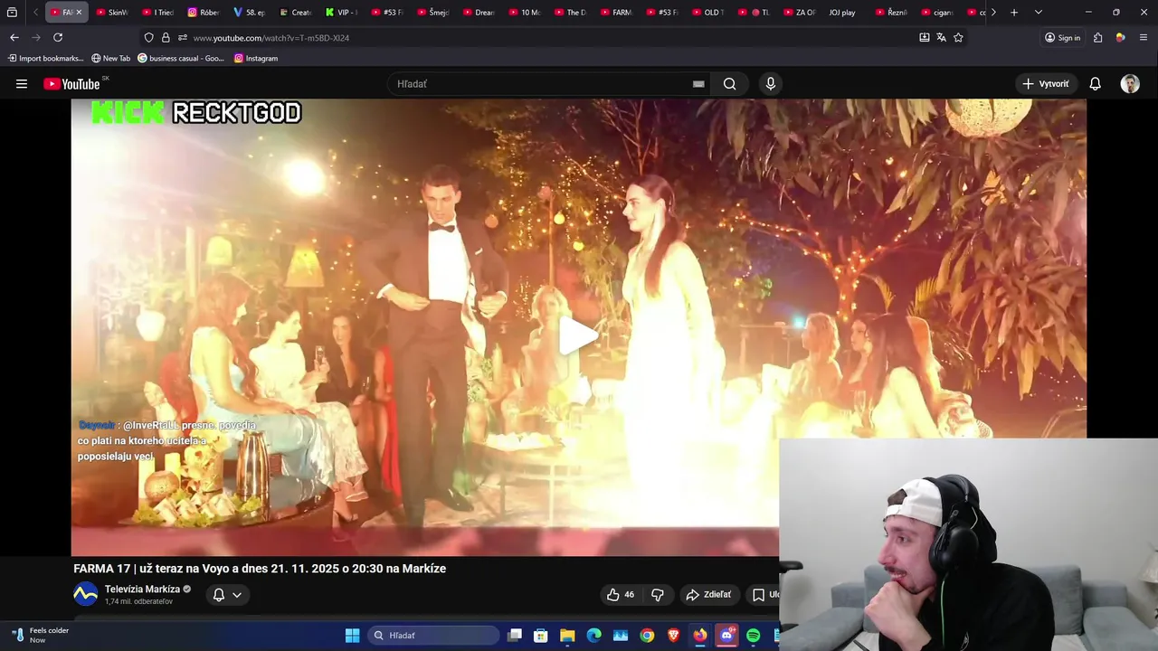The width and height of the screenshot is (1158, 651).
Task: Open the on-screen keyboard in search box
Action: point(698,84)
